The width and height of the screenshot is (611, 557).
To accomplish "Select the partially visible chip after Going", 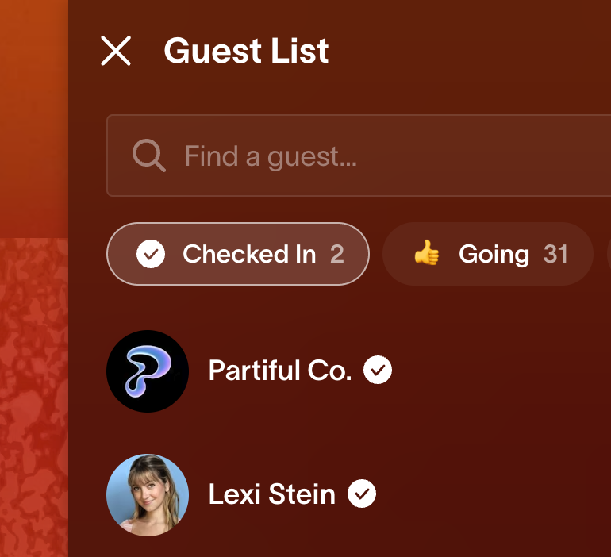I will [609, 254].
